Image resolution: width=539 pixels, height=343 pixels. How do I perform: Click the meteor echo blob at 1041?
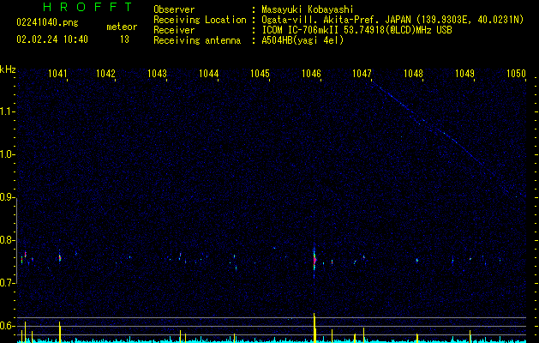point(59,257)
